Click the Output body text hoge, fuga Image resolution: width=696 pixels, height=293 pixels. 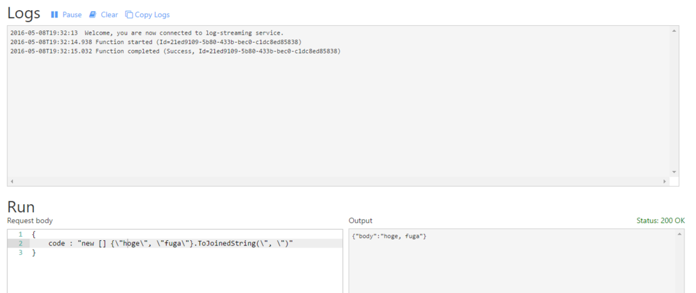(x=389, y=236)
